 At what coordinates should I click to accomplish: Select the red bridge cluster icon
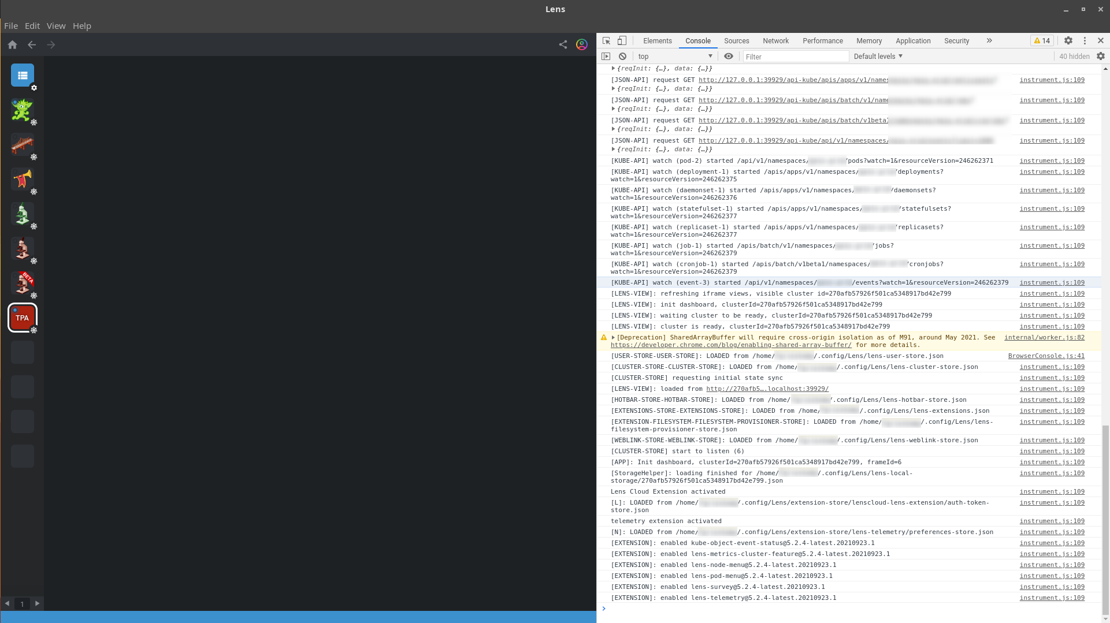[22, 144]
